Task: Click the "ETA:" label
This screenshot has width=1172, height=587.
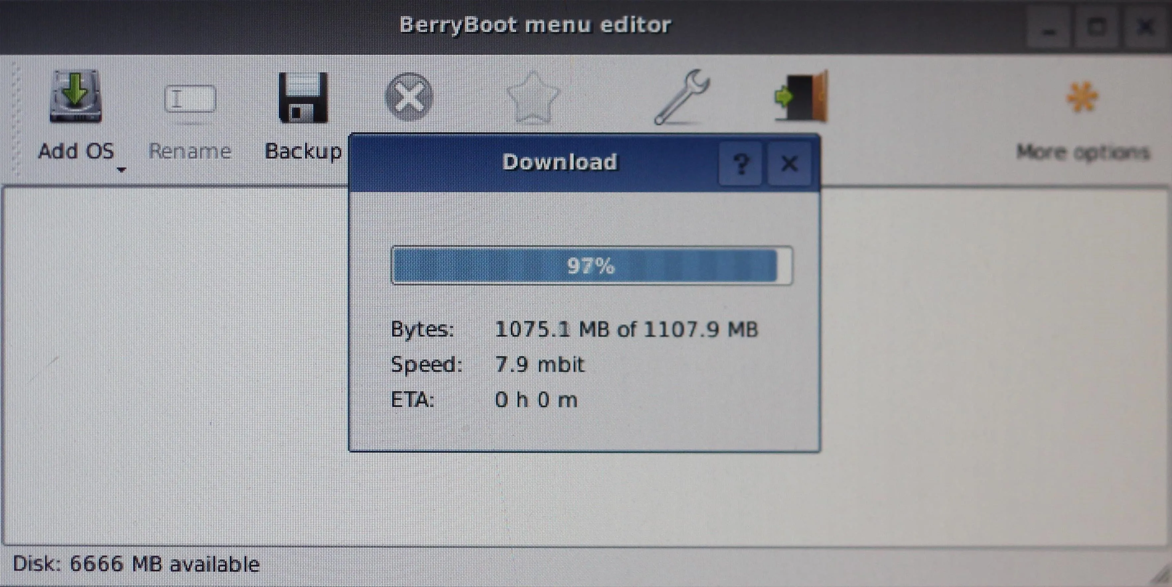Action: (413, 400)
